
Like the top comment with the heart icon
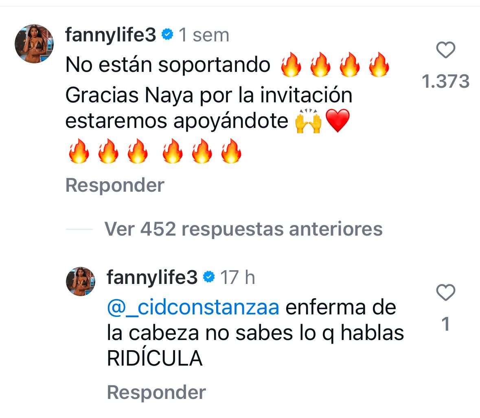(445, 50)
